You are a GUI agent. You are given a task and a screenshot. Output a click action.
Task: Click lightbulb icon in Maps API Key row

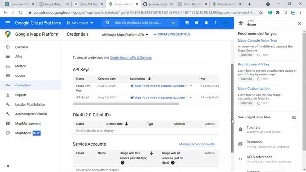[x=132, y=86]
